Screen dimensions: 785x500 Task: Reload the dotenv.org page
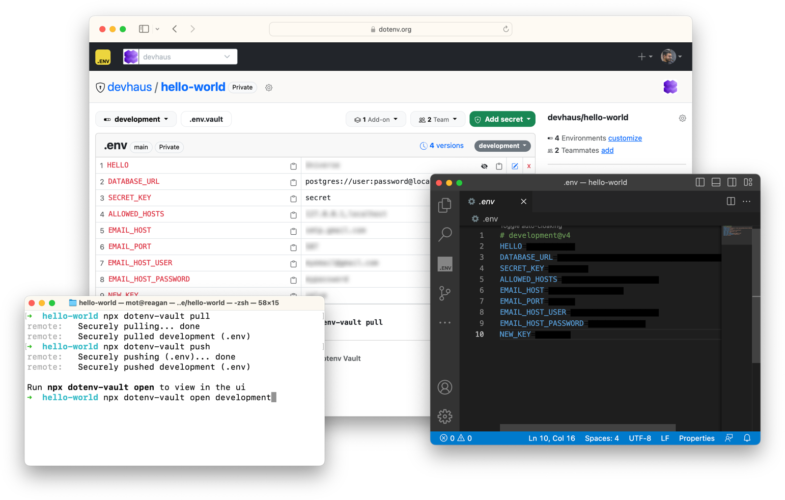click(x=506, y=29)
